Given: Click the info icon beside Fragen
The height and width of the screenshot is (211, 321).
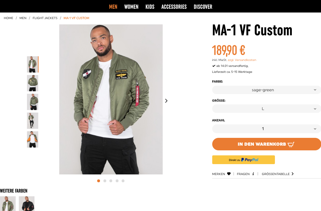Looking at the screenshot, I should point(253,174).
